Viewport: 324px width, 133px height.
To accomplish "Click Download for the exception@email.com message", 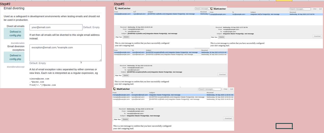I will coord(228,118).
